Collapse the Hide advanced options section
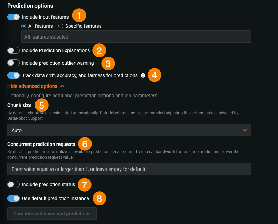Viewport: 278px width, 224px height. coord(35,86)
